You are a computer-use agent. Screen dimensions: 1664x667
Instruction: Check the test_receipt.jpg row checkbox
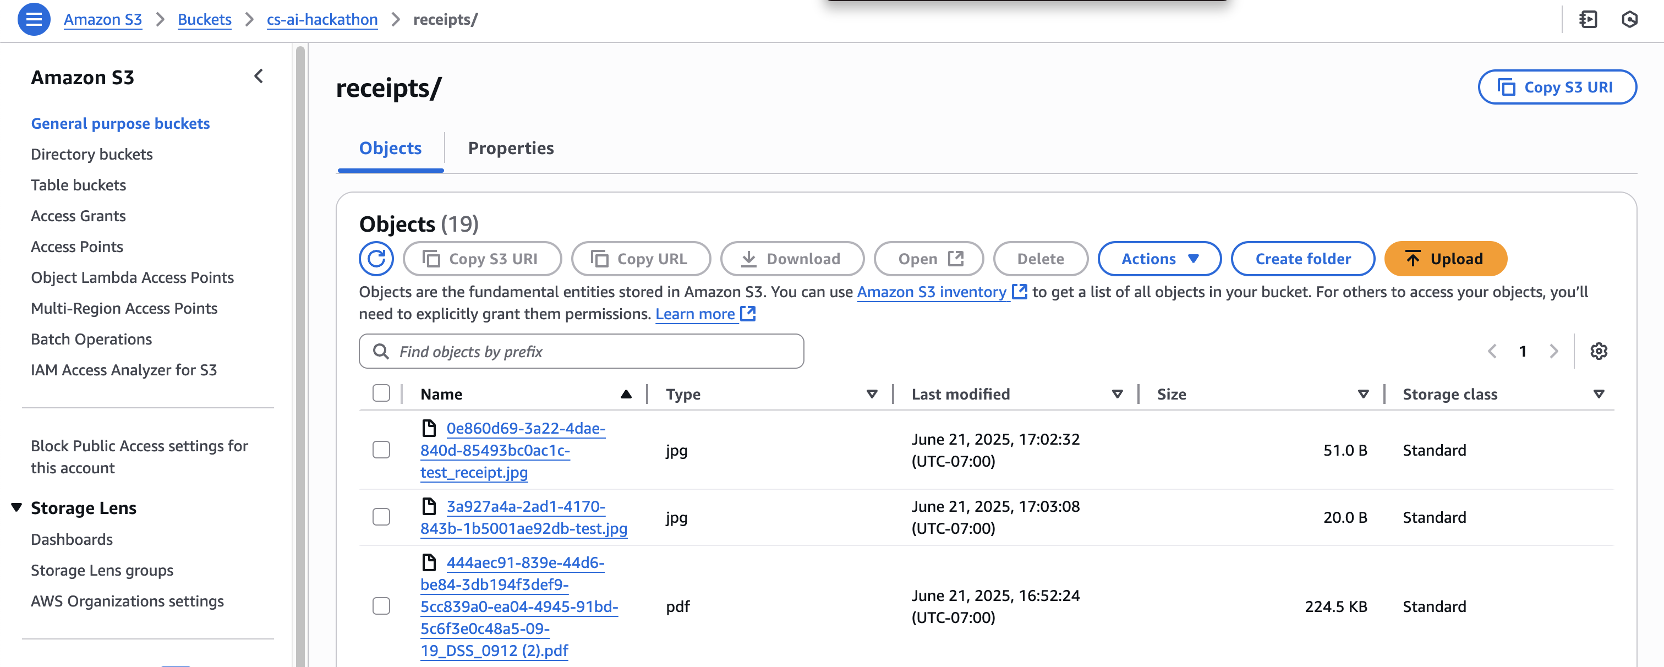381,450
